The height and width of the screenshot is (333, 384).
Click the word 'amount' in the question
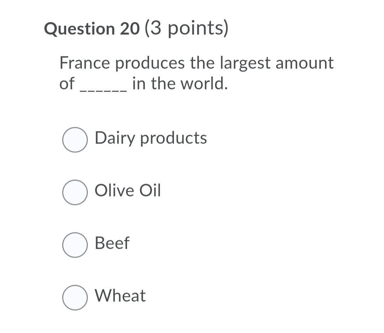304,63
